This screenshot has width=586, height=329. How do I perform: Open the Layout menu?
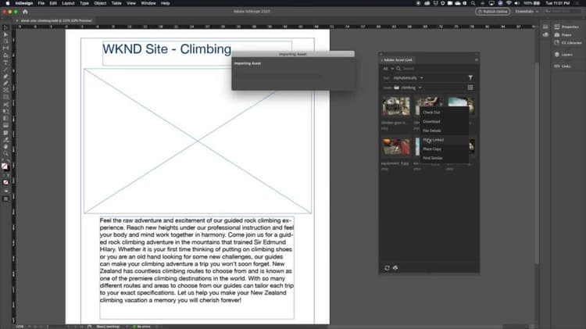[68, 3]
